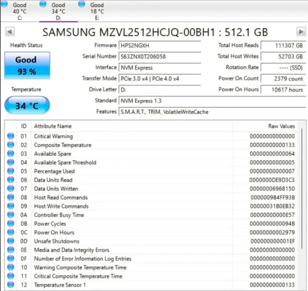Image resolution: width=308 pixels, height=291 pixels.
Task: Click raw value 0000031B0EB32
Action: point(273,206)
